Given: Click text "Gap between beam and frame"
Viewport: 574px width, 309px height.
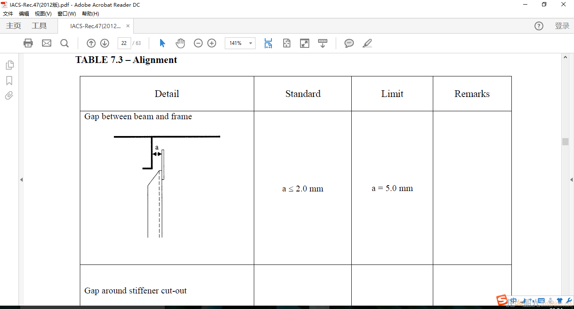Looking at the screenshot, I should coord(138,116).
